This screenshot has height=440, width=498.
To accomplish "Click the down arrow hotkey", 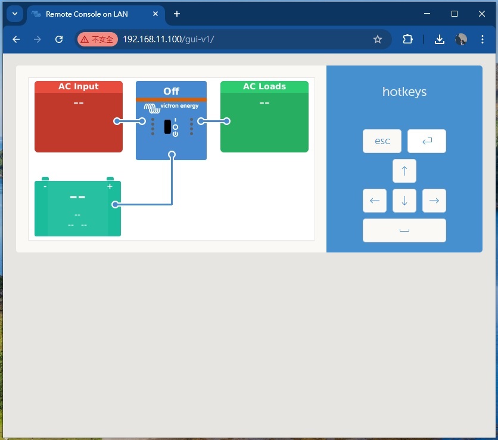I will pyautogui.click(x=404, y=201).
